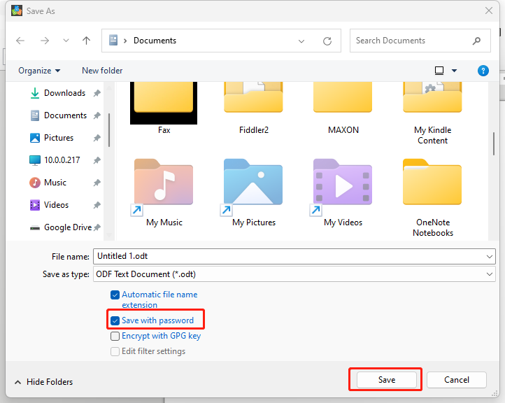The image size is (505, 403).
Task: Click the search magnifier icon
Action: coord(476,41)
